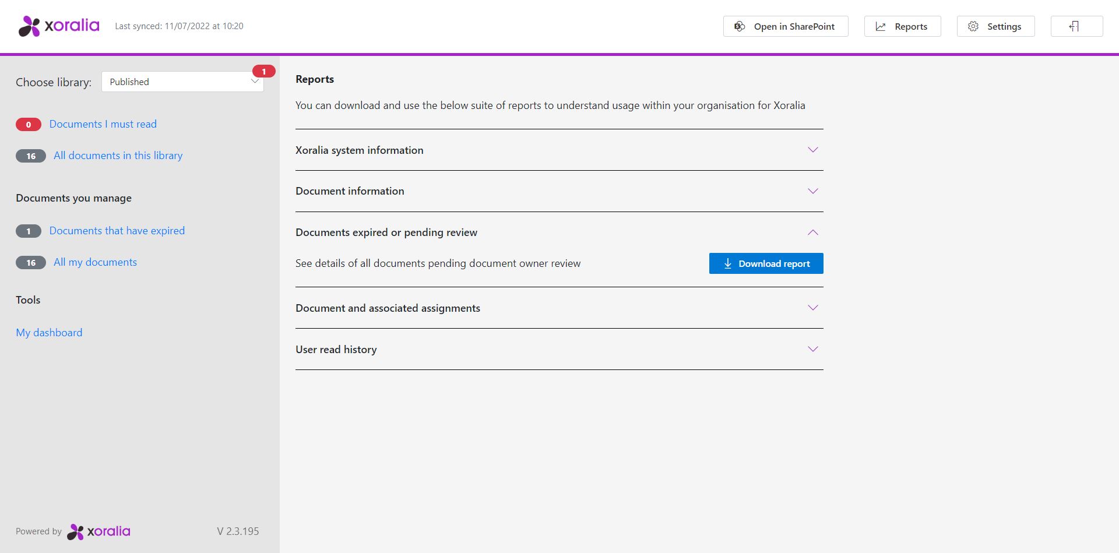This screenshot has height=553, width=1119.
Task: Click the Tools section heading
Action: [x=28, y=300]
